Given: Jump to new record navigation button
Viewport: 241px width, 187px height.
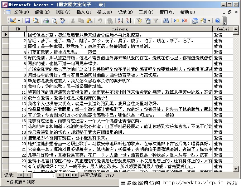Looking at the screenshot, I should pyautogui.click(x=75, y=175).
